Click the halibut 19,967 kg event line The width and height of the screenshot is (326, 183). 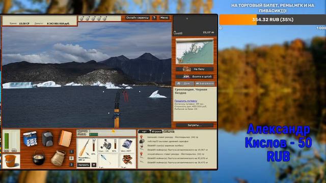coord(177,149)
